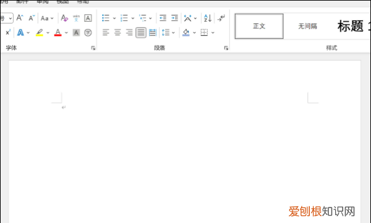Toggle justify alignment
Image resolution: width=371 pixels, height=223 pixels.
click(141, 32)
